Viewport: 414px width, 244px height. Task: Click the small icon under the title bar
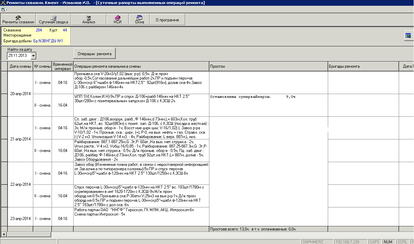3,9
